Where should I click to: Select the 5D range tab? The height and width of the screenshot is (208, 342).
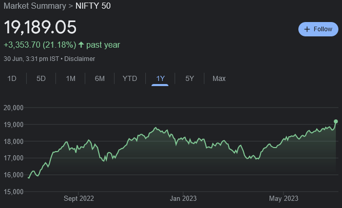[x=41, y=78]
